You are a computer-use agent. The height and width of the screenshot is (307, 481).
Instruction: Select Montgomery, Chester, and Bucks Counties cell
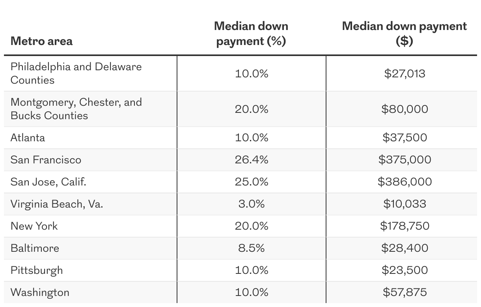tap(76, 109)
